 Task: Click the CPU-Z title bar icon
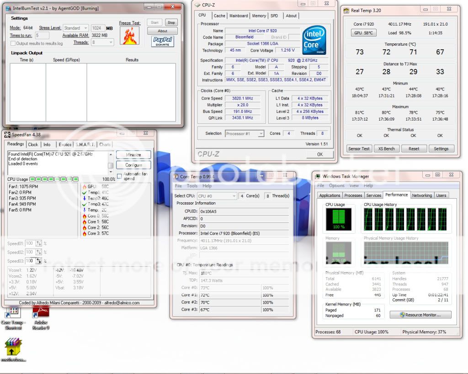[197, 5]
